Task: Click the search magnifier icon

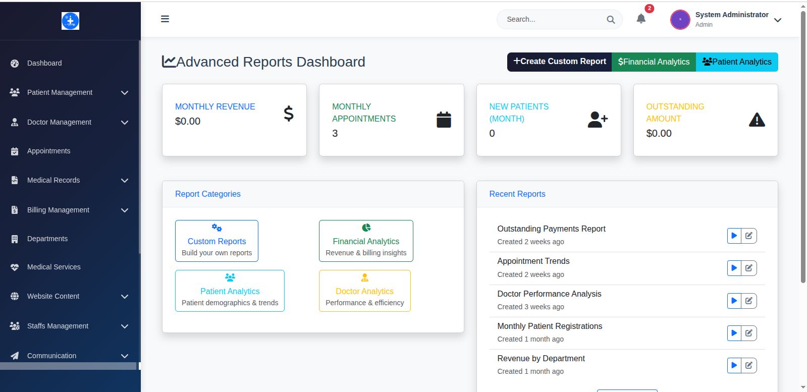Action: (x=611, y=20)
